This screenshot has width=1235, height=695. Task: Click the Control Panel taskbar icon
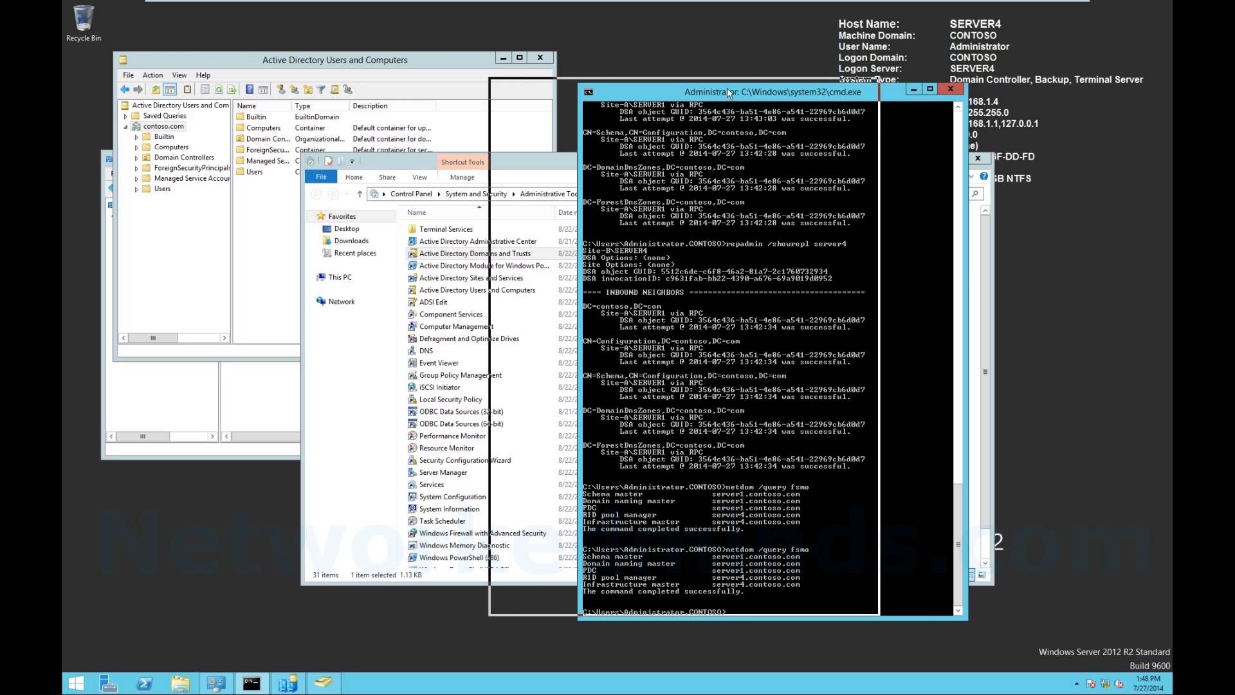click(216, 683)
